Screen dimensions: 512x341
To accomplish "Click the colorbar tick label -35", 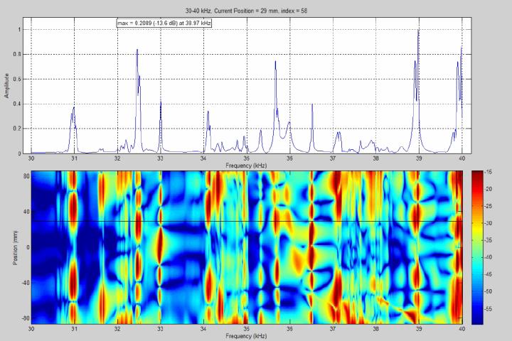I will pos(488,240).
